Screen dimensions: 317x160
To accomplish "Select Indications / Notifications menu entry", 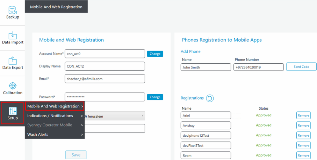I will 50,115.
